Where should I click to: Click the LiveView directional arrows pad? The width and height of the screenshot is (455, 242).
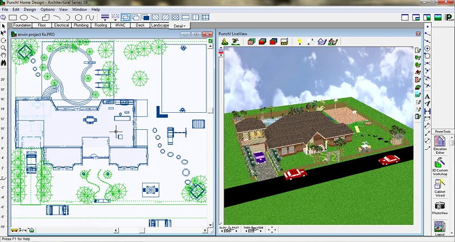pyautogui.click(x=272, y=229)
